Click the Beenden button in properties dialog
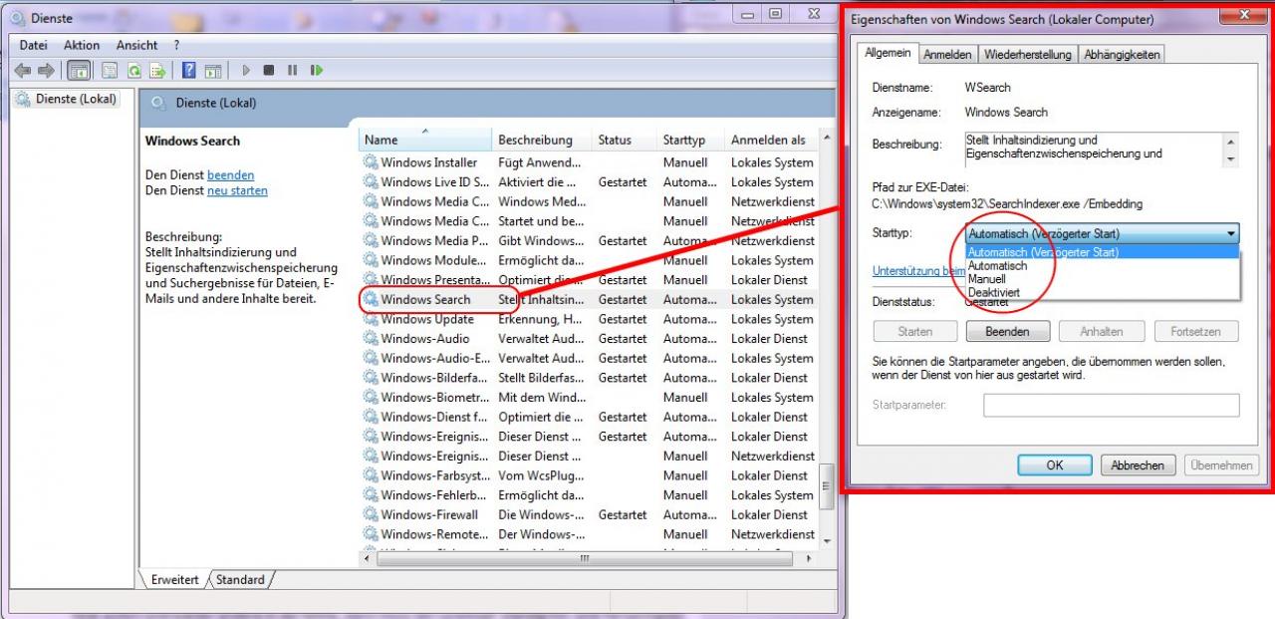Image resolution: width=1275 pixels, height=619 pixels. click(x=1007, y=331)
